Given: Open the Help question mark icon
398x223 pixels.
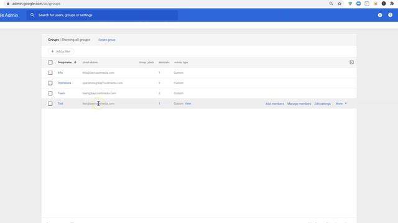Looking at the screenshot, I should point(390,15).
